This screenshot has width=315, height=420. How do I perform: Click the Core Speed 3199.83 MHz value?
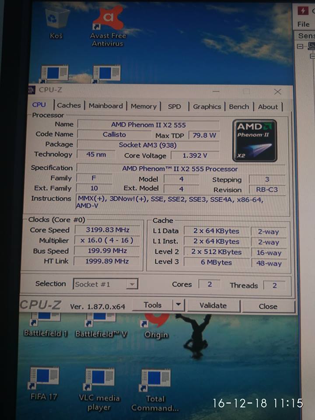pos(108,230)
